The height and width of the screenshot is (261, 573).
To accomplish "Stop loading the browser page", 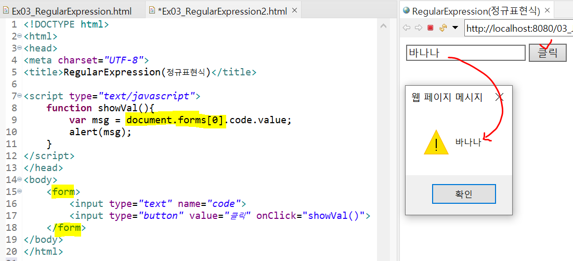I will click(431, 28).
